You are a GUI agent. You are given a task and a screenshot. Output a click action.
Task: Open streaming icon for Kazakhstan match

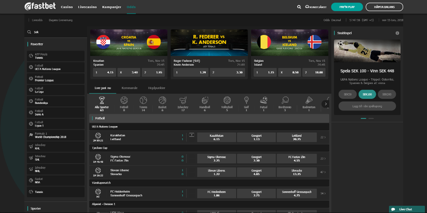[x=192, y=135]
